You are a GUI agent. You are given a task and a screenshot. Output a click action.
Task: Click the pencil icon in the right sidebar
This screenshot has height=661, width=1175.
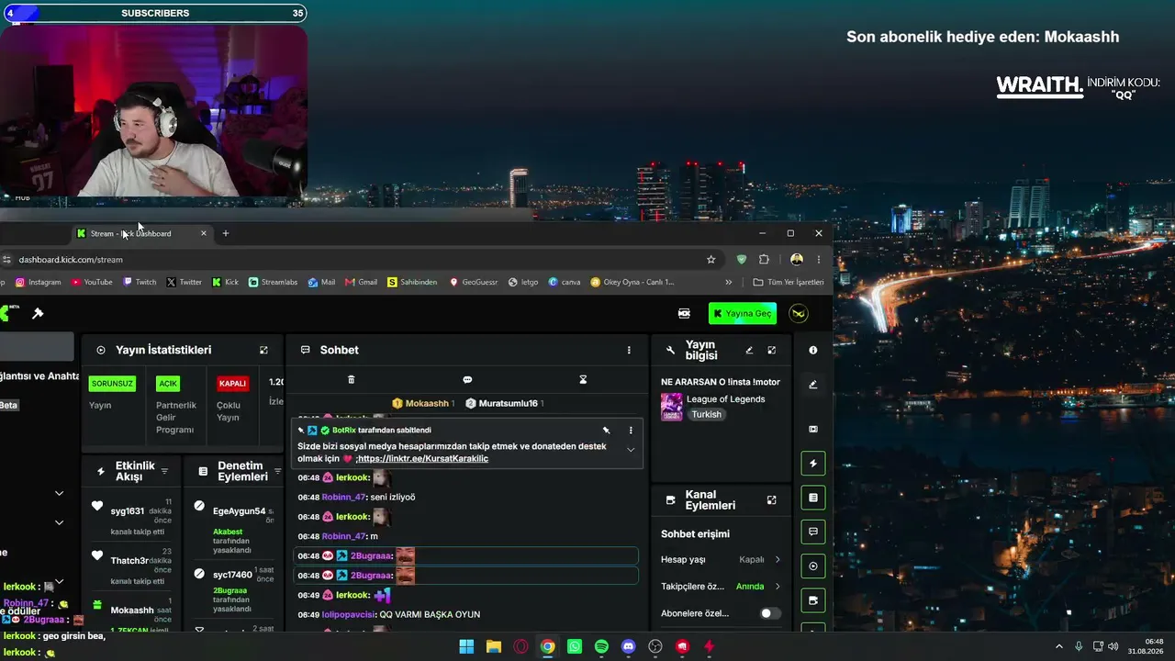812,385
